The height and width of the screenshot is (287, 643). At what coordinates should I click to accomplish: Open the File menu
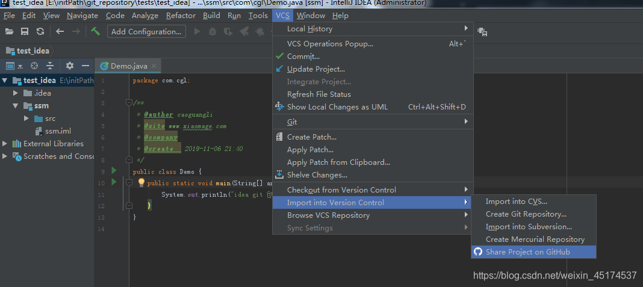coord(9,16)
